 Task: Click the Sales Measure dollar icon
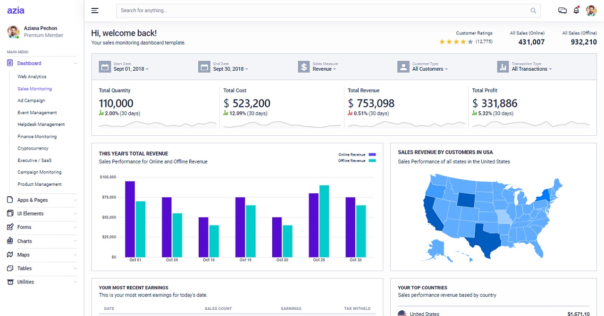[x=303, y=67]
